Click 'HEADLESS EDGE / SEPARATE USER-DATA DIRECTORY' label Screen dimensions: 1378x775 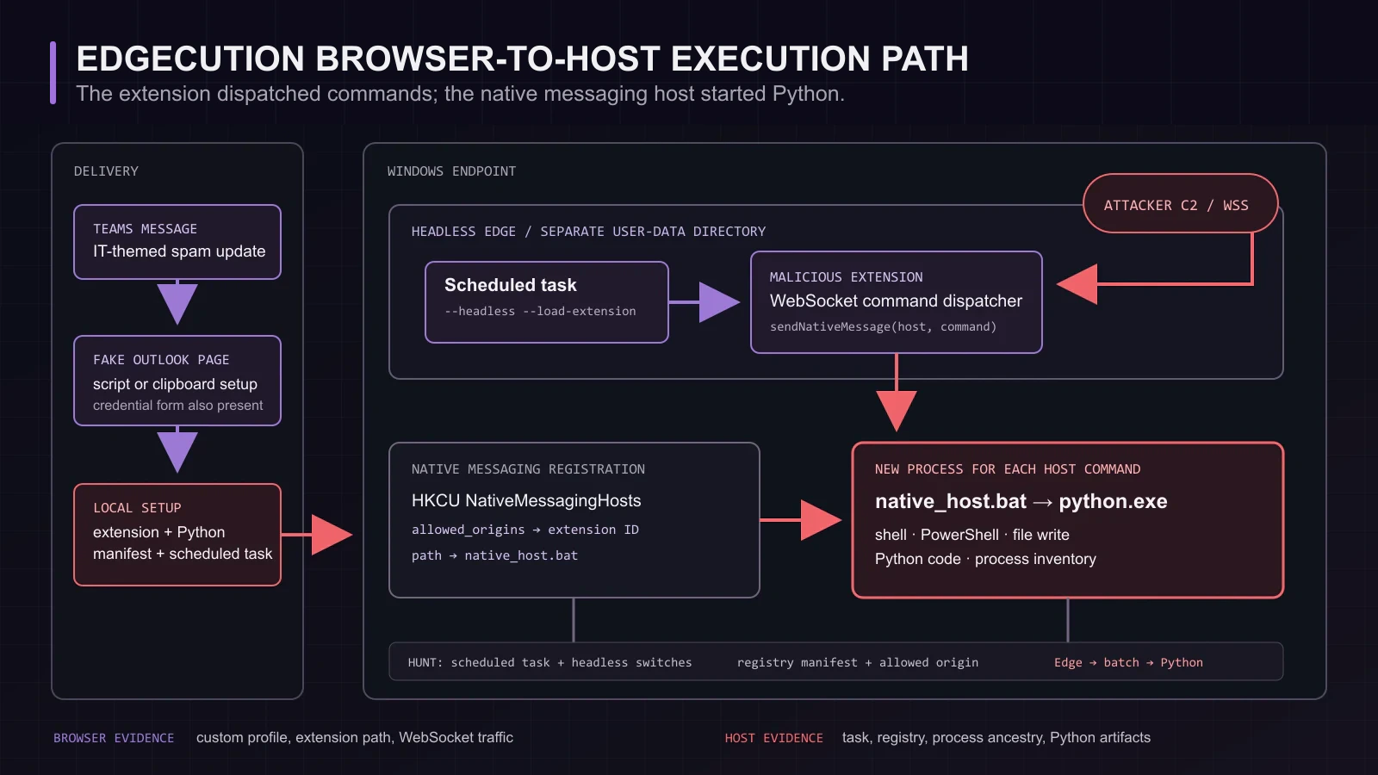pyautogui.click(x=588, y=232)
